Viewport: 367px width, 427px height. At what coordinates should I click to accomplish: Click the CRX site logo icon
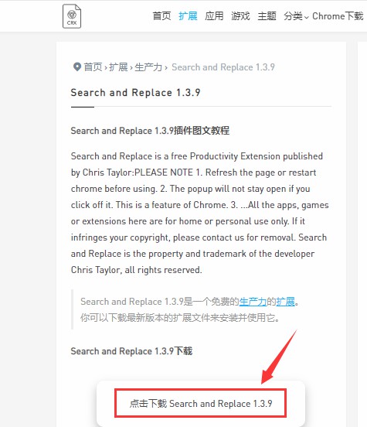pos(72,16)
